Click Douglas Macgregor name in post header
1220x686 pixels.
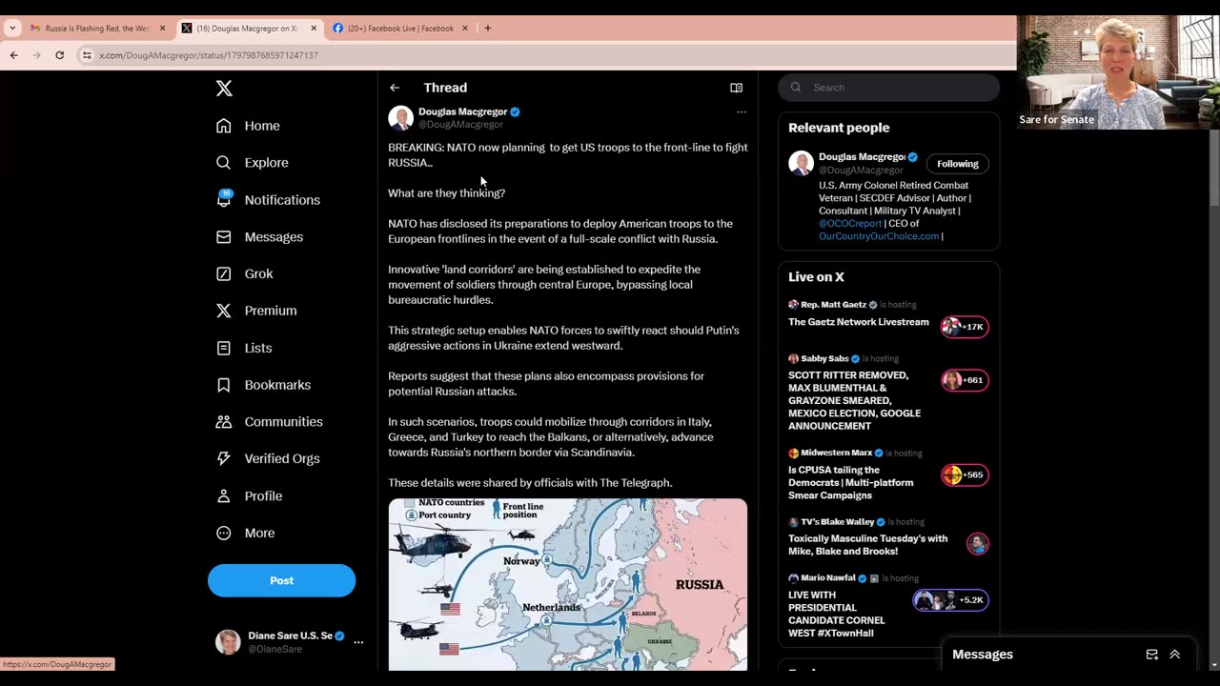click(x=462, y=111)
